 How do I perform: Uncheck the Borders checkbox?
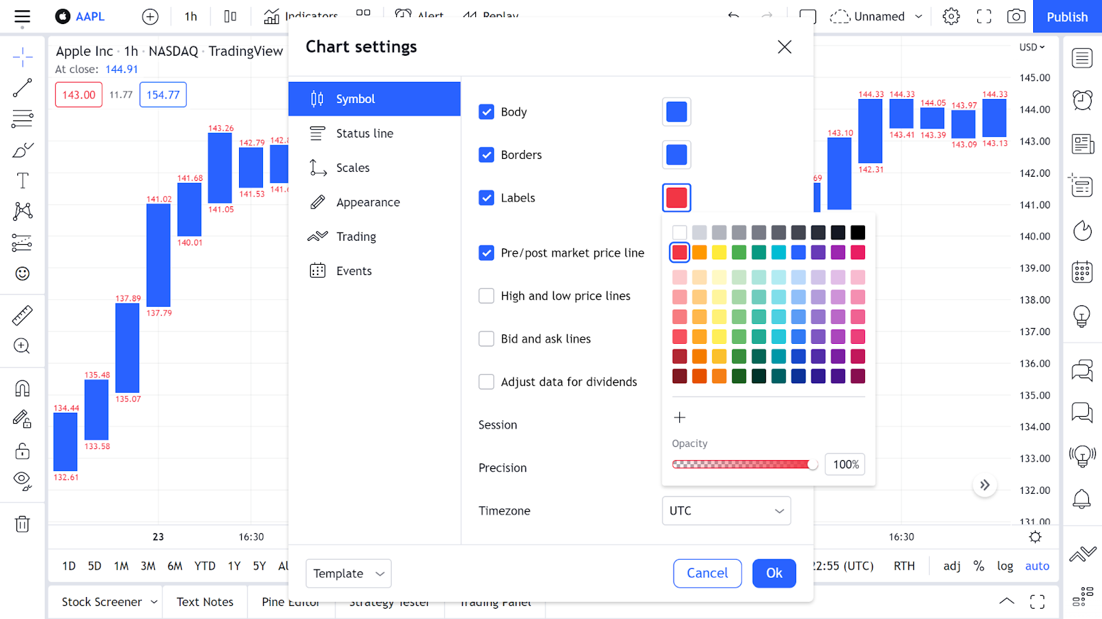tap(486, 155)
